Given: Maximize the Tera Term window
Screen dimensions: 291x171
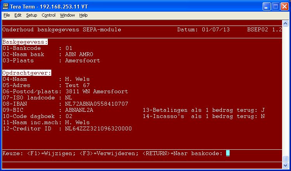Looking at the screenshot, I should tap(275, 6).
